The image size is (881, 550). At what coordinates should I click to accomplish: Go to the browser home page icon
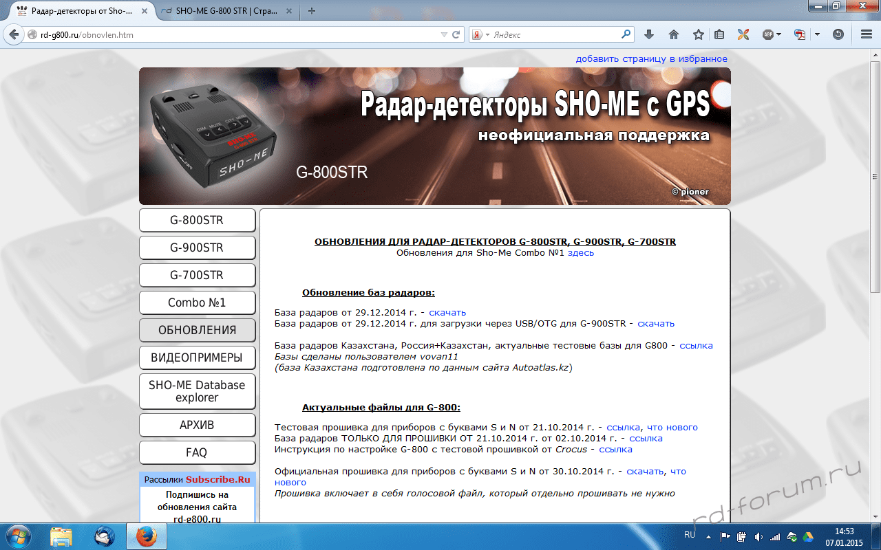coord(674,34)
